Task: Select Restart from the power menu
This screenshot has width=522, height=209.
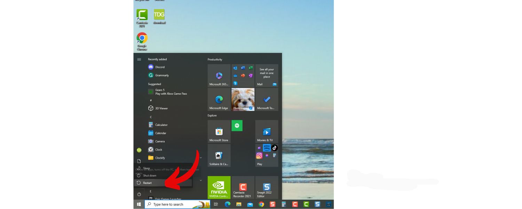Action: [x=148, y=183]
